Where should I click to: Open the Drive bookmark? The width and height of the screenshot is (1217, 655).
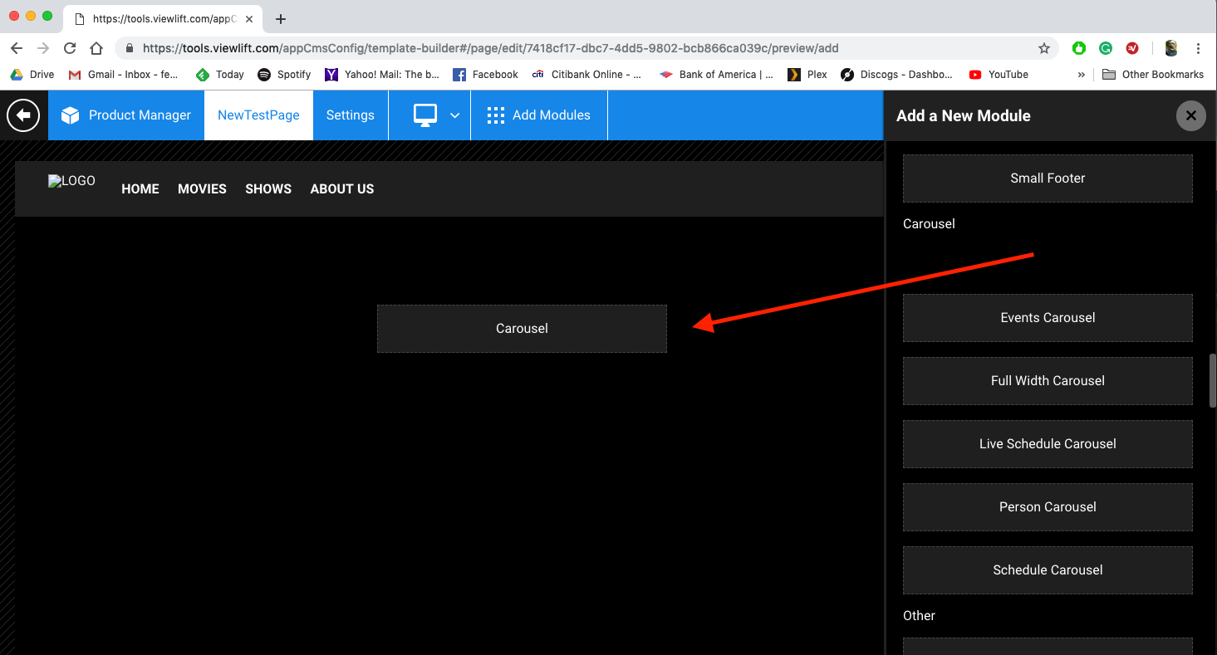point(32,75)
